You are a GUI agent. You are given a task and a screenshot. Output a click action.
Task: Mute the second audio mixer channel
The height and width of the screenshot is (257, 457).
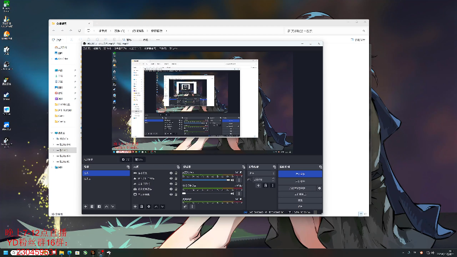[232, 194]
